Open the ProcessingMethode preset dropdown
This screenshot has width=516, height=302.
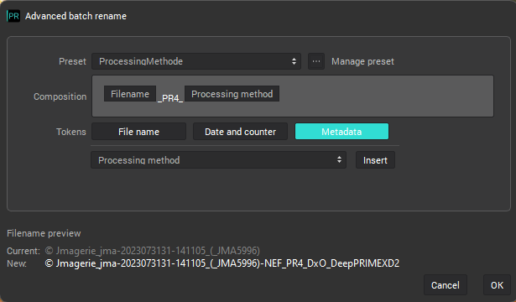pos(196,61)
